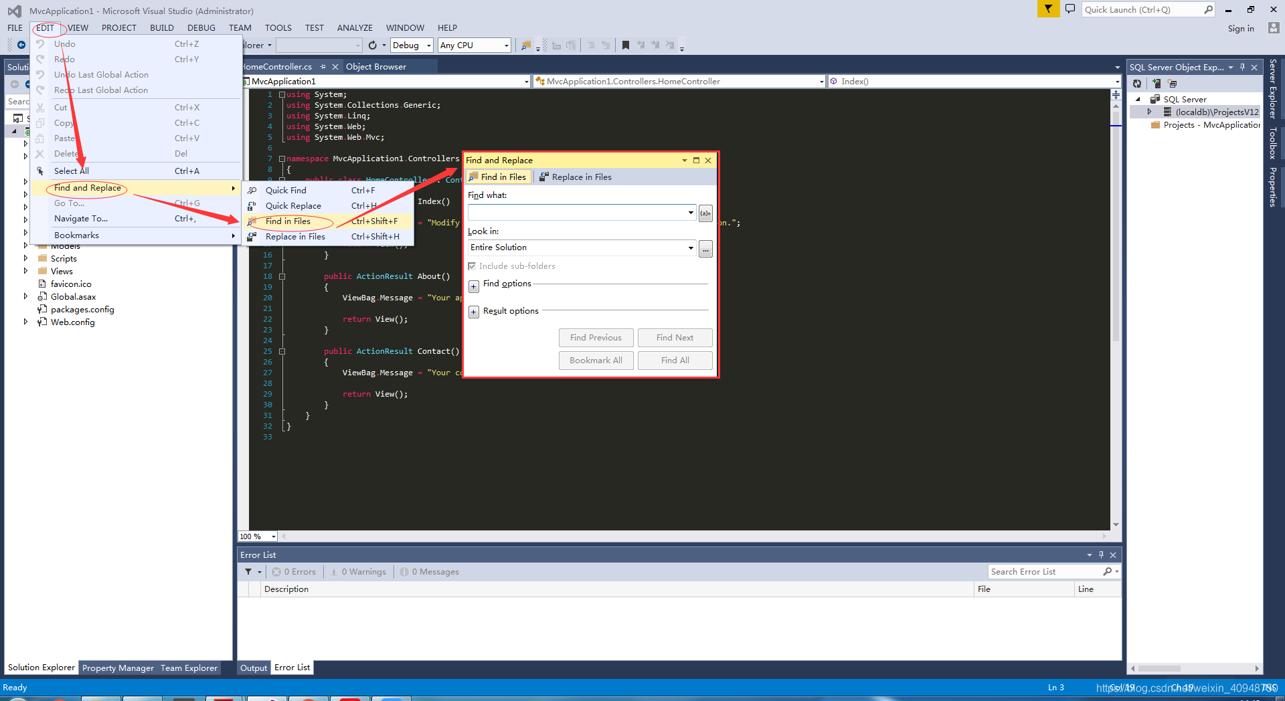Maximize the Find and Replace window
The image size is (1285, 701).
[696, 161]
